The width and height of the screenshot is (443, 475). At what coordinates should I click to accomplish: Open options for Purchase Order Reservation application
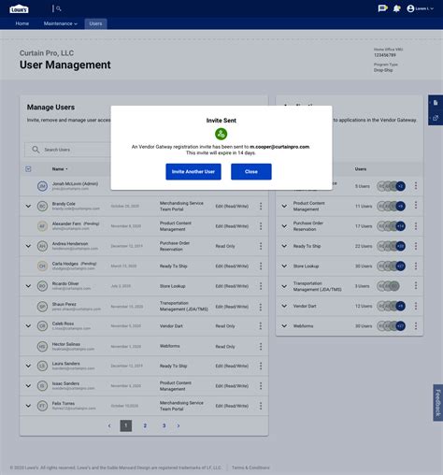(416, 226)
